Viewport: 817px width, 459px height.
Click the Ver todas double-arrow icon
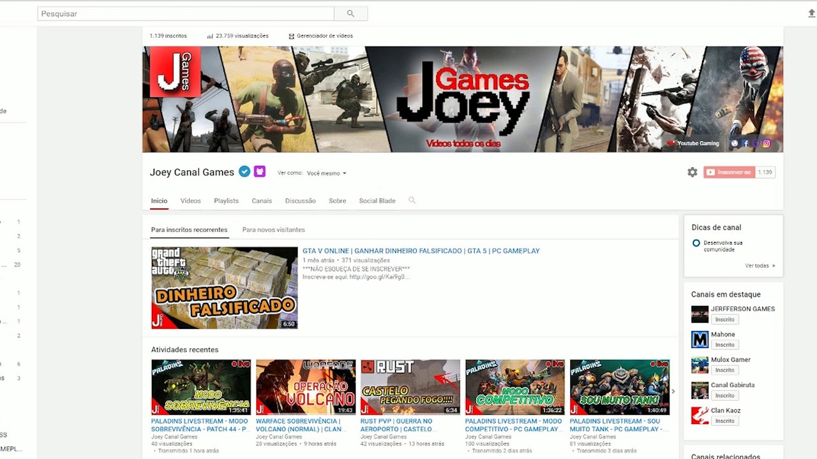tap(774, 266)
